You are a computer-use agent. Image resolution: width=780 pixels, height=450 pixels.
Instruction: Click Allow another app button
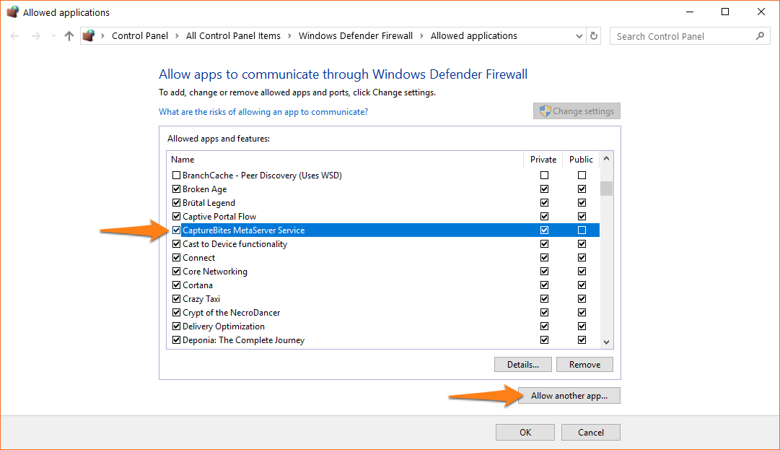coord(569,396)
